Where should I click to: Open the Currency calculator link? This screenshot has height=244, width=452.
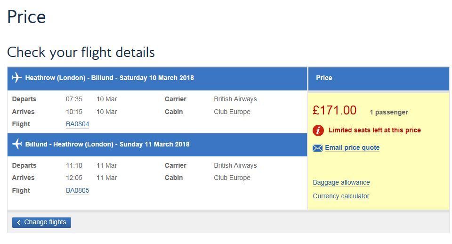(340, 196)
